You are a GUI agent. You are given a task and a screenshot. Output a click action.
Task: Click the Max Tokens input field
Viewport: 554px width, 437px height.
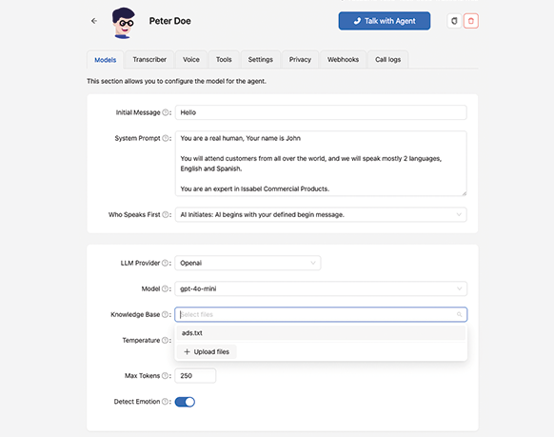[x=195, y=375]
